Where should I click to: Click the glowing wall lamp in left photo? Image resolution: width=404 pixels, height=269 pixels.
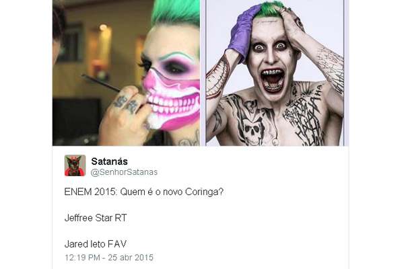point(103,28)
